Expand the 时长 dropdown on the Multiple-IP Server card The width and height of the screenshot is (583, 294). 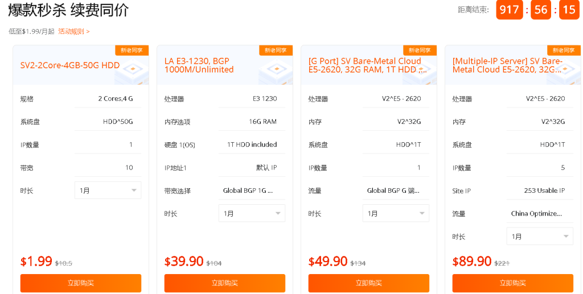(540, 237)
